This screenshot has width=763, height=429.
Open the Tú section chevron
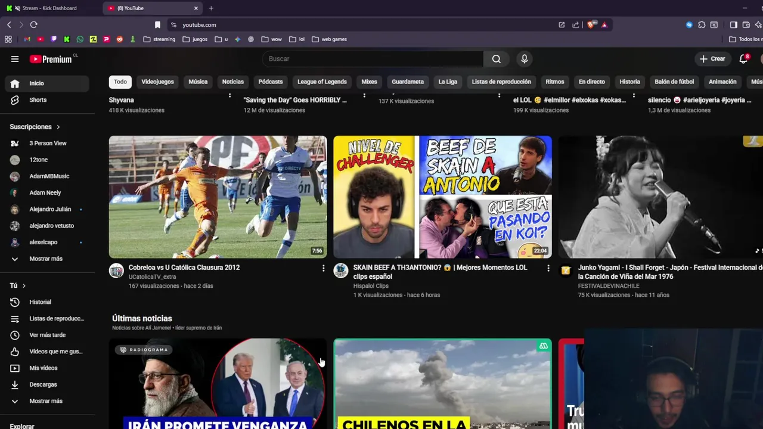[x=24, y=286]
